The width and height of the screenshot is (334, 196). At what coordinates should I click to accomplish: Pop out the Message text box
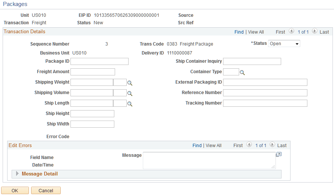(x=279, y=155)
